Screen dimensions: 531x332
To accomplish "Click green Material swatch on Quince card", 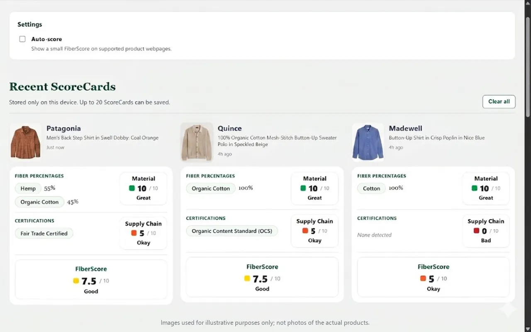I will point(303,188).
